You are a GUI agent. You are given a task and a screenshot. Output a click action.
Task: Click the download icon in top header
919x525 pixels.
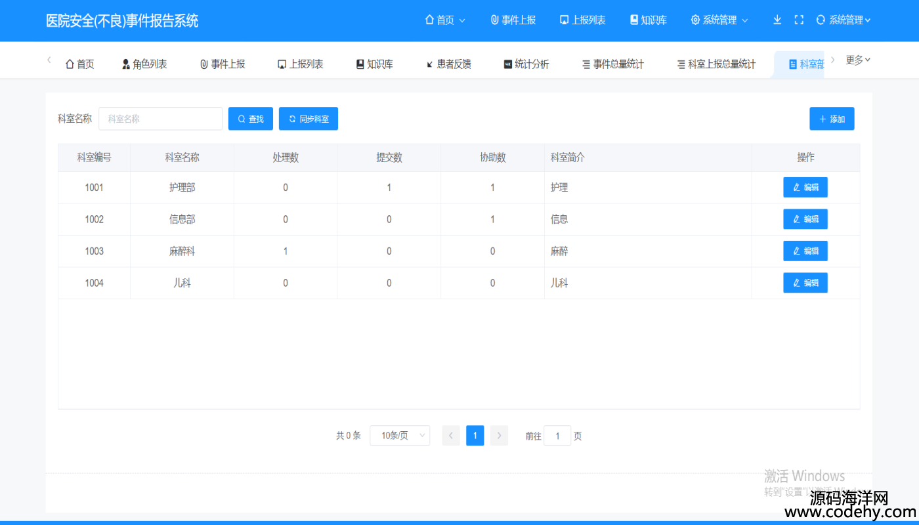click(x=777, y=20)
